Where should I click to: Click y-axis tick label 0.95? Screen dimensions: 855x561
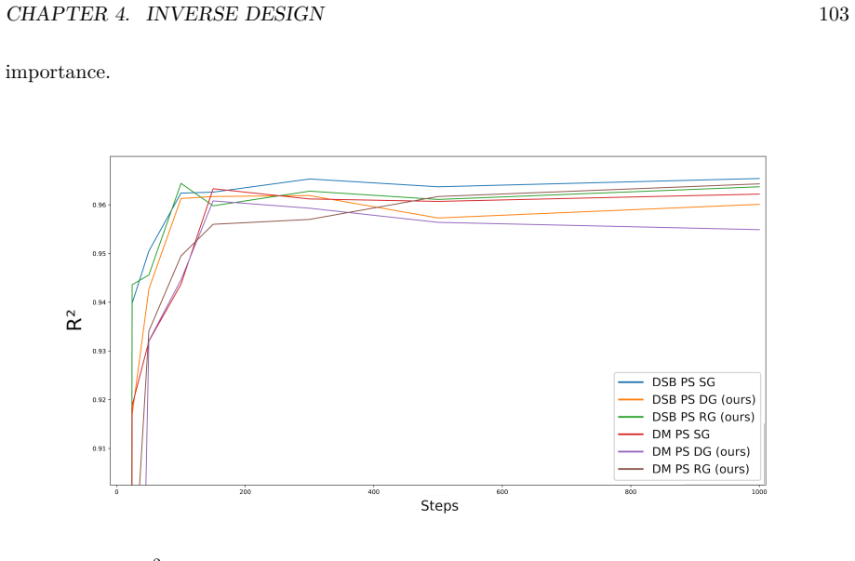[100, 253]
